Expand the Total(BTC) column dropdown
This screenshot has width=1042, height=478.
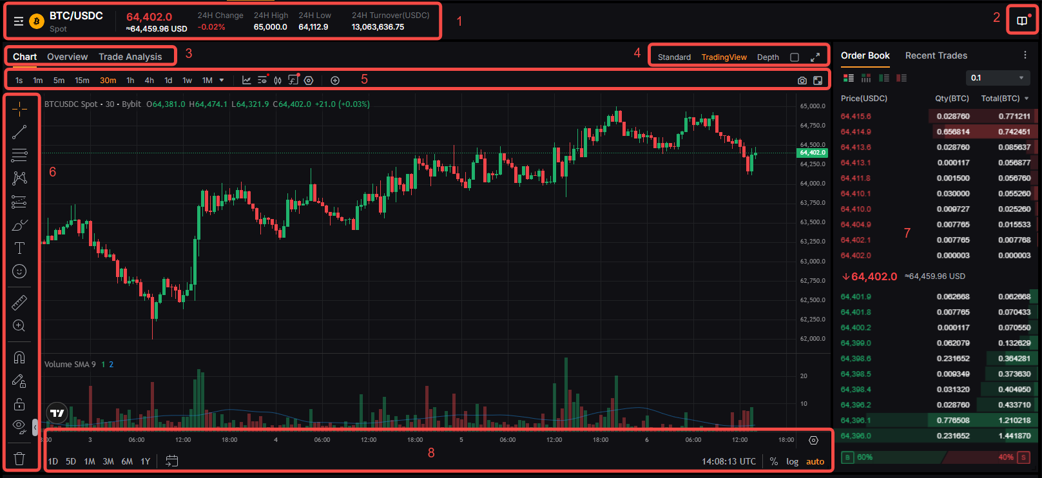click(1027, 99)
